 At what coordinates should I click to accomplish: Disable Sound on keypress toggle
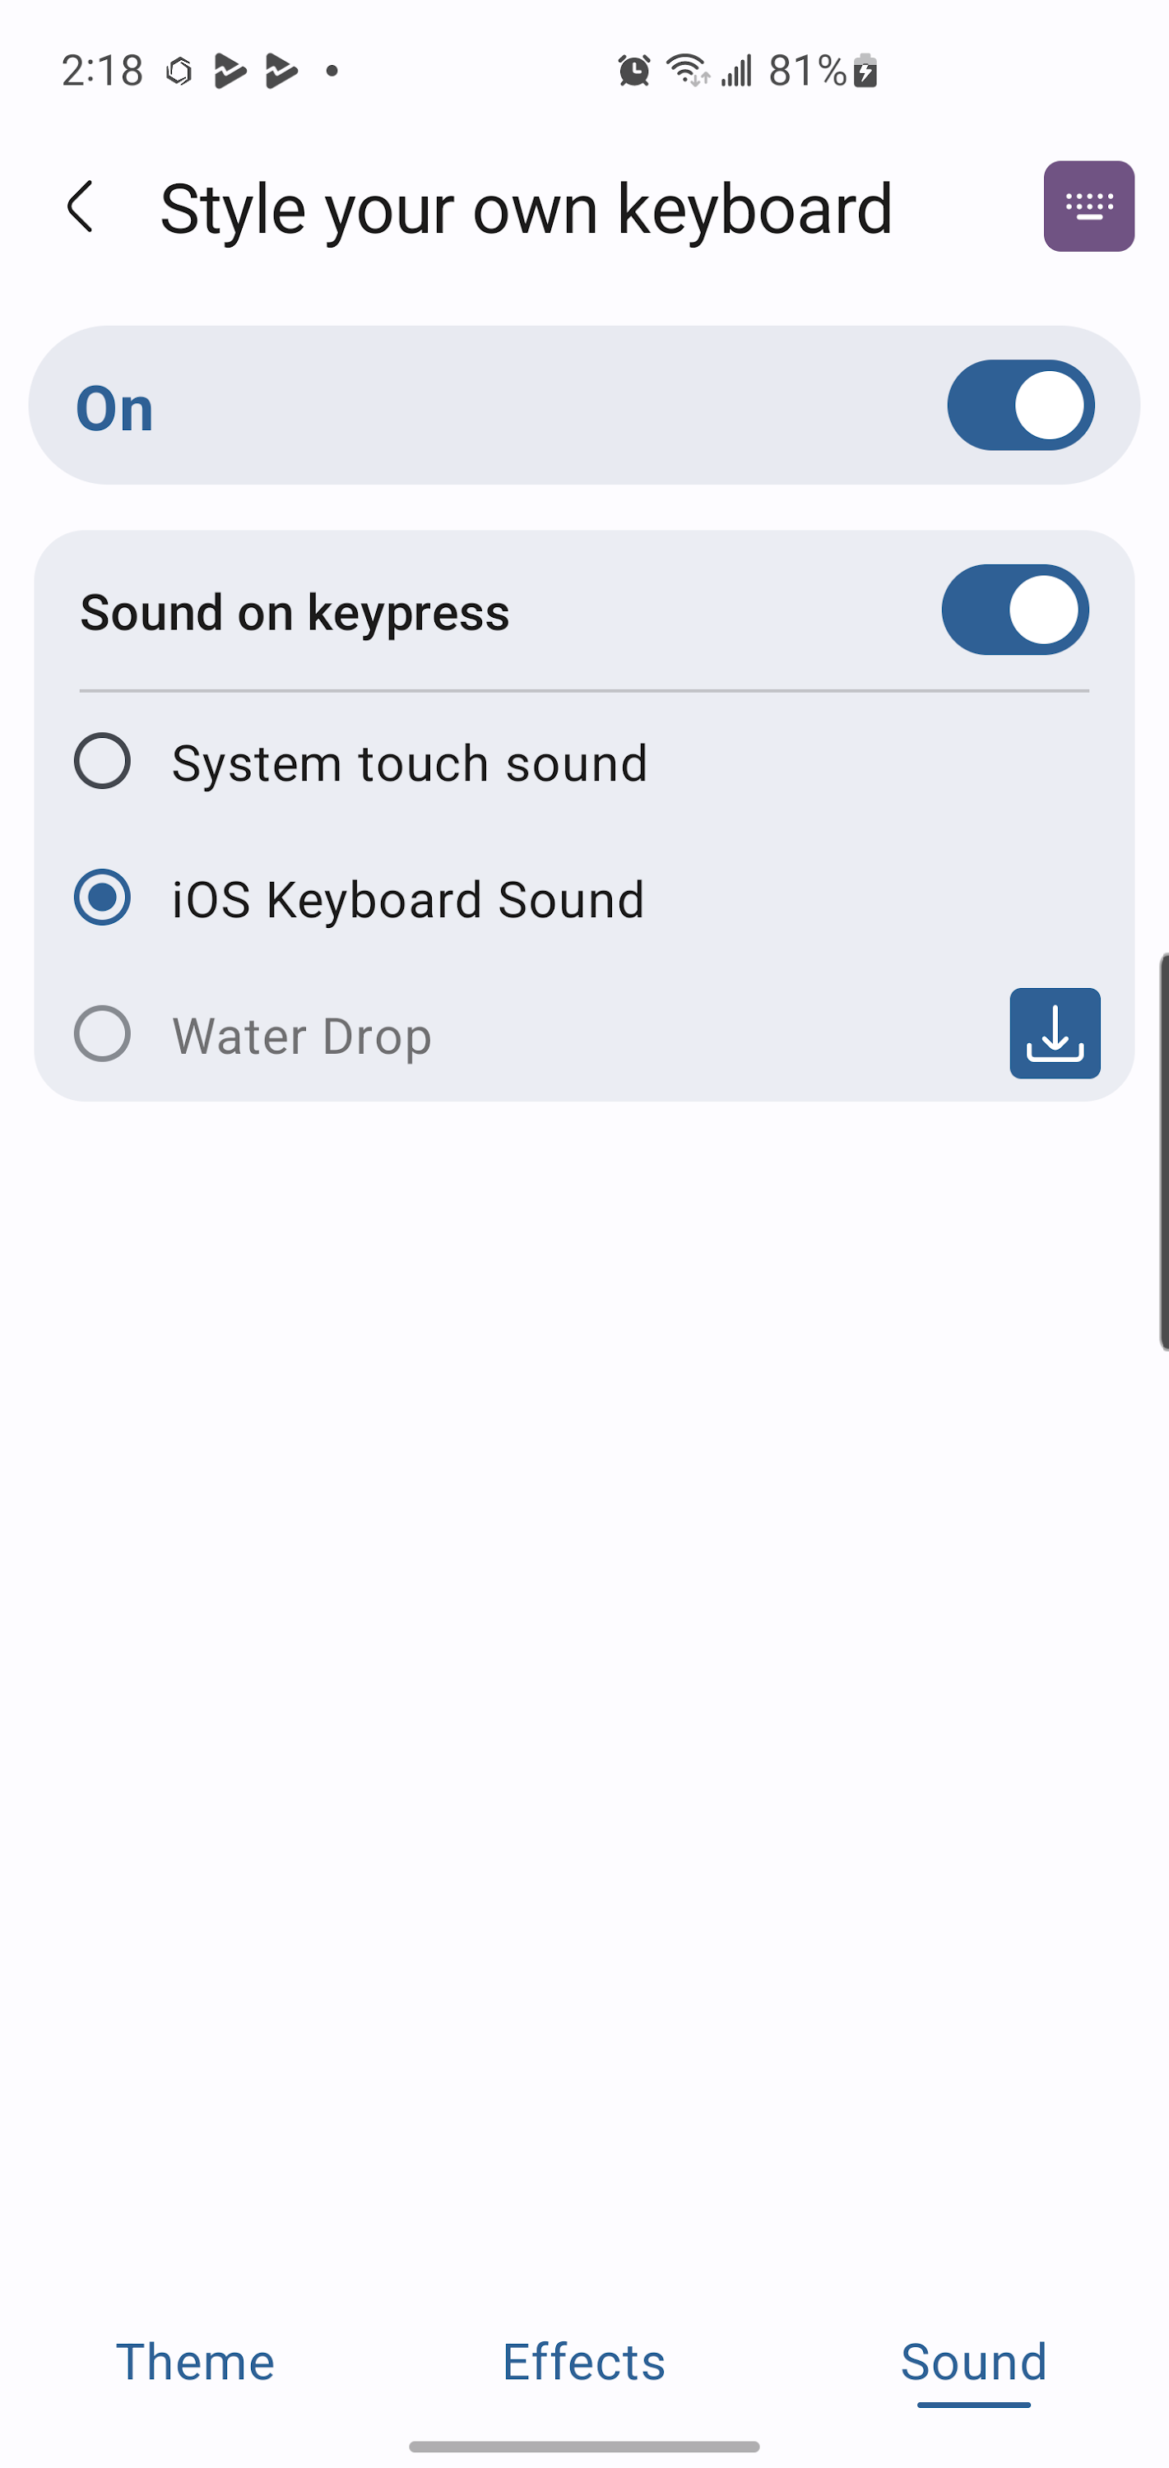tap(1014, 610)
